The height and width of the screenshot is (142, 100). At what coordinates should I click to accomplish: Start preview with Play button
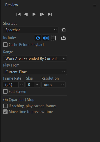coord(34,14)
